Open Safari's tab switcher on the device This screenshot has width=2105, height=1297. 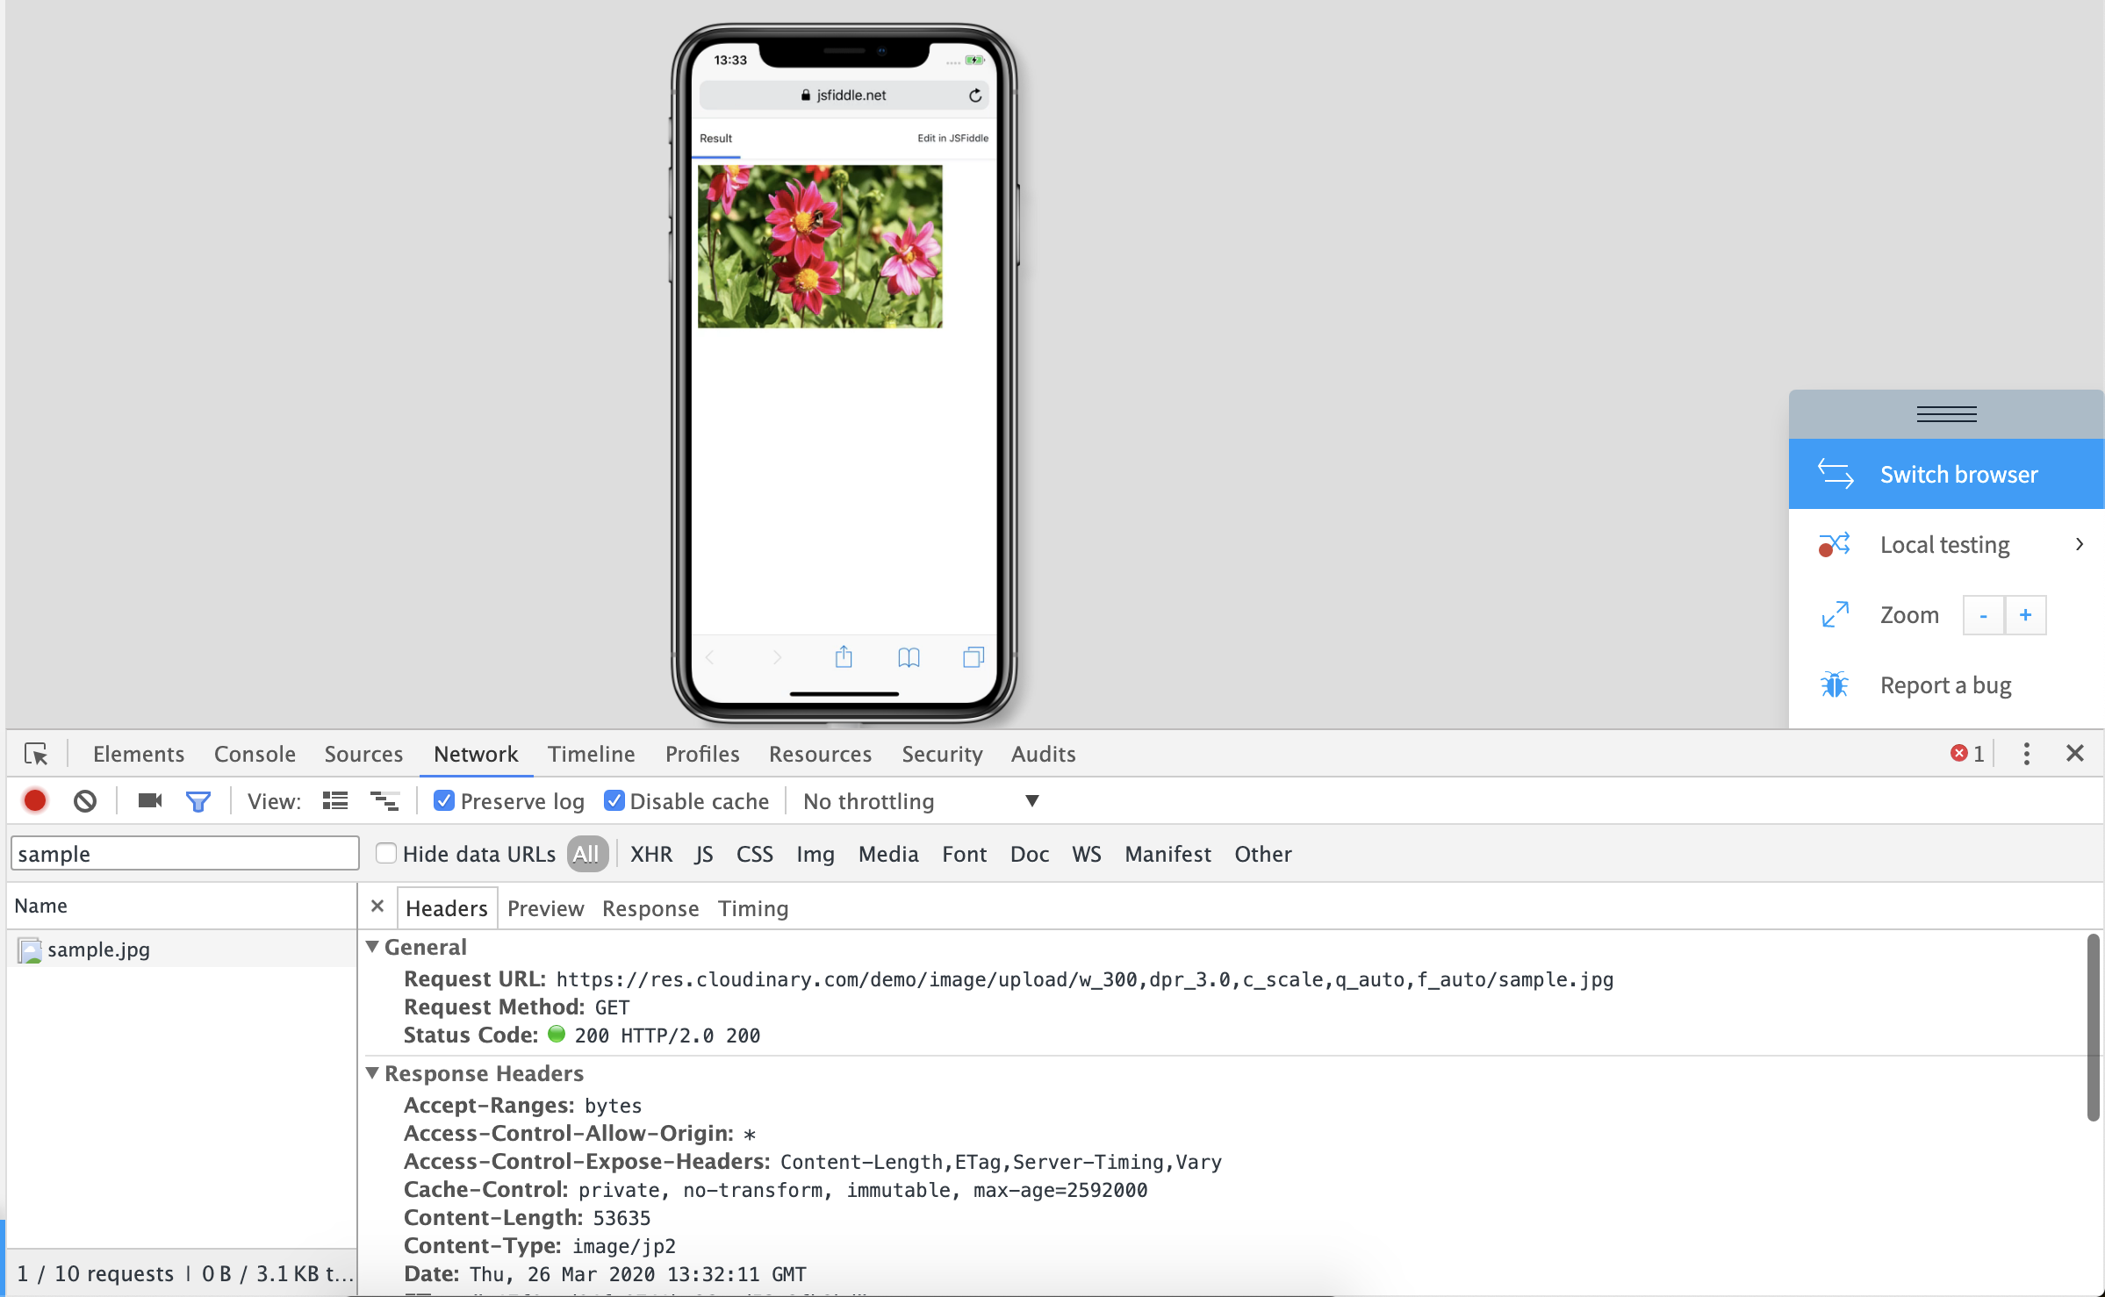pyautogui.click(x=973, y=656)
